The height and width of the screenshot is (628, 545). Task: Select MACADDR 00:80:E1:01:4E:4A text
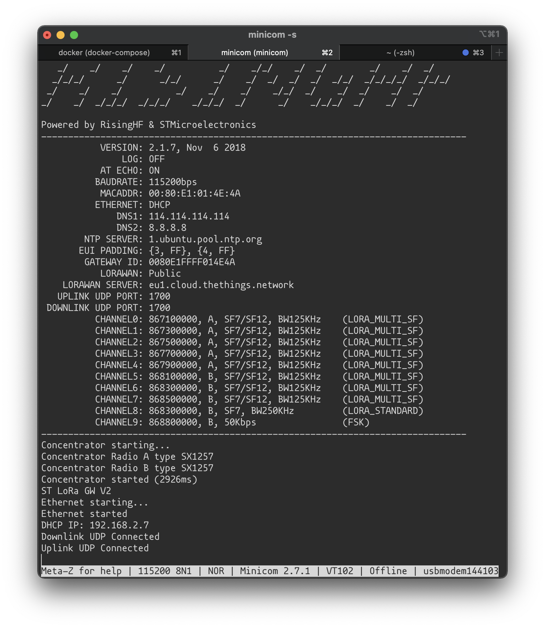170,194
